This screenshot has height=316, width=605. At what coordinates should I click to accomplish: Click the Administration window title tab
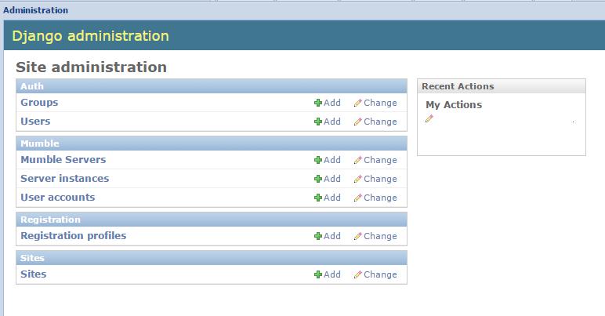pos(35,10)
